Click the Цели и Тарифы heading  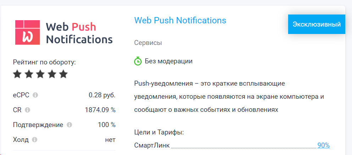click(159, 133)
